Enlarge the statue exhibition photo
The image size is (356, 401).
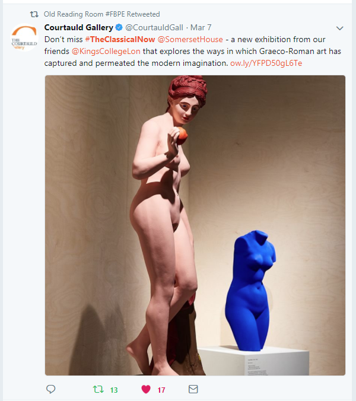pos(195,225)
